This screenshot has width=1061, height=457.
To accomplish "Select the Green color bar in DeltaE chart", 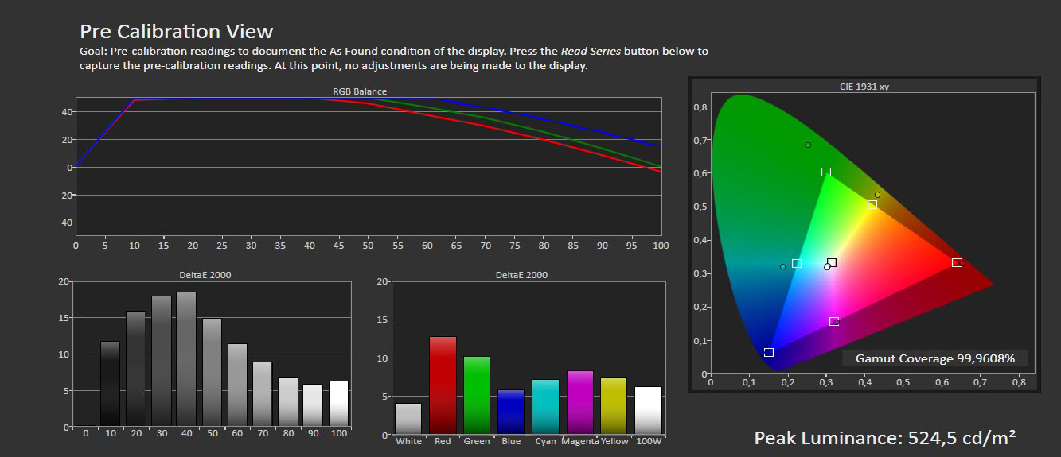I will tap(477, 395).
